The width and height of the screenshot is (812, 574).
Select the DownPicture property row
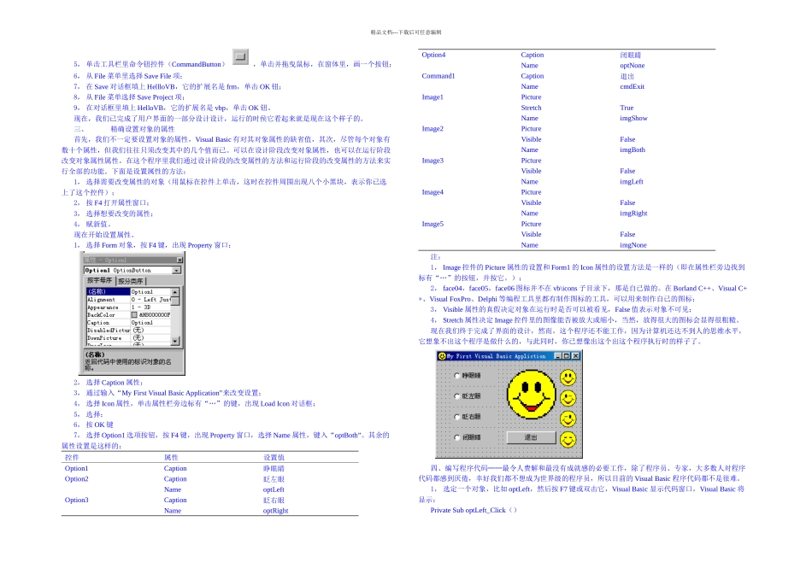128,338
